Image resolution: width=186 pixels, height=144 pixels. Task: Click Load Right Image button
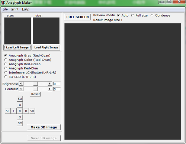coord(46,48)
